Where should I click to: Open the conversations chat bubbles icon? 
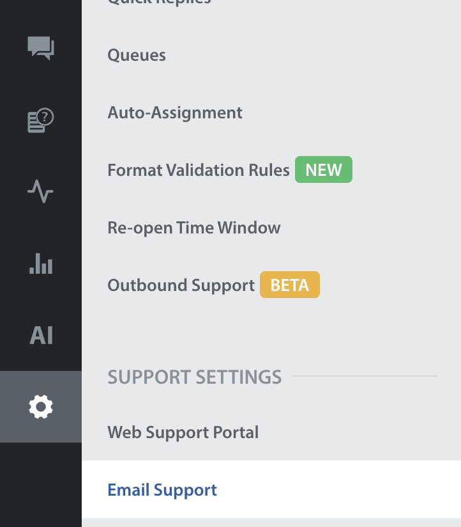(41, 48)
